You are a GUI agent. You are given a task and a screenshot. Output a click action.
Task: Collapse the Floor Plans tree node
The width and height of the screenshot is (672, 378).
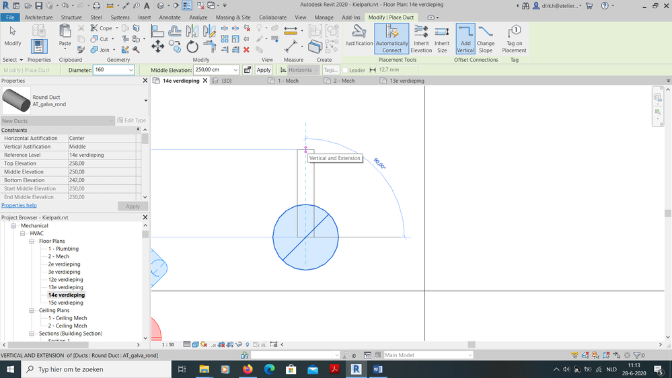[32, 241]
